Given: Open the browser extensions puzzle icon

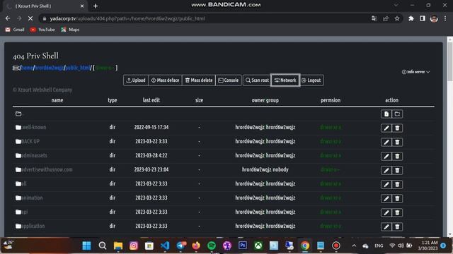Looking at the screenshot, I should (x=411, y=18).
